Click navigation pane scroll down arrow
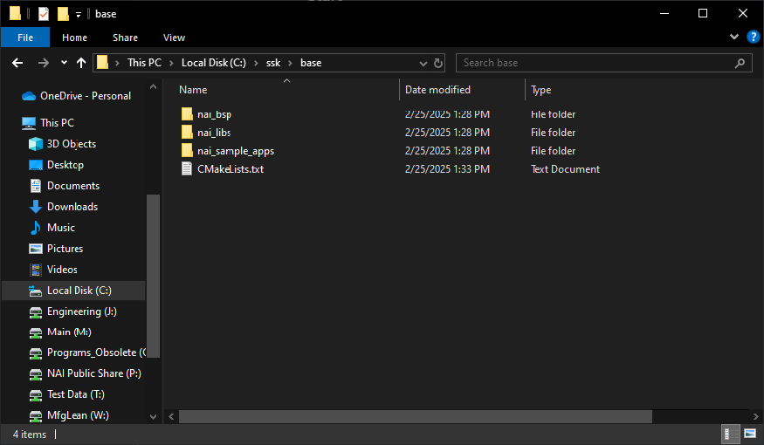The image size is (764, 445). tap(153, 417)
